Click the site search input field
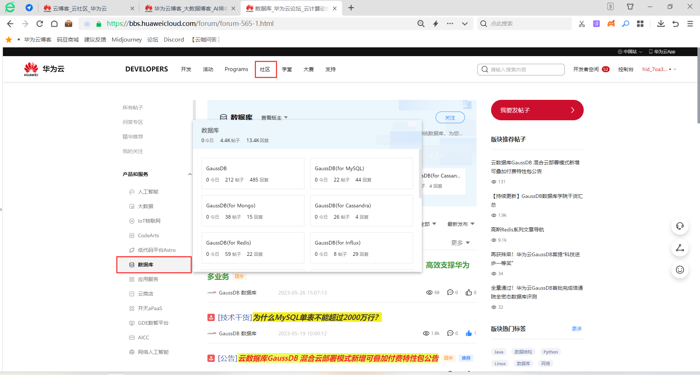The height and width of the screenshot is (375, 700). (x=521, y=69)
